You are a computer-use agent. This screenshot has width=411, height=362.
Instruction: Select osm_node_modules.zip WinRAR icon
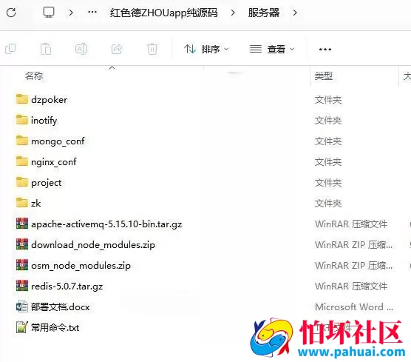(x=22, y=265)
